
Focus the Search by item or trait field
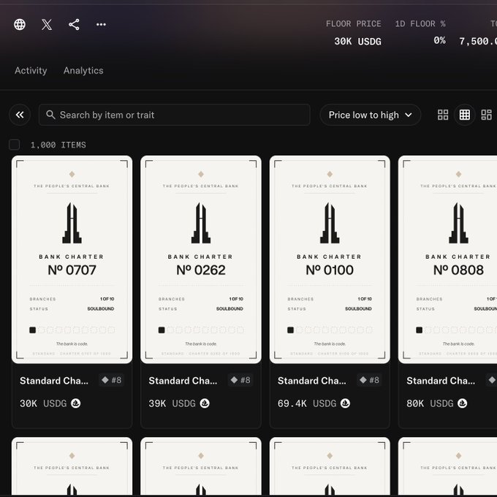pos(175,115)
